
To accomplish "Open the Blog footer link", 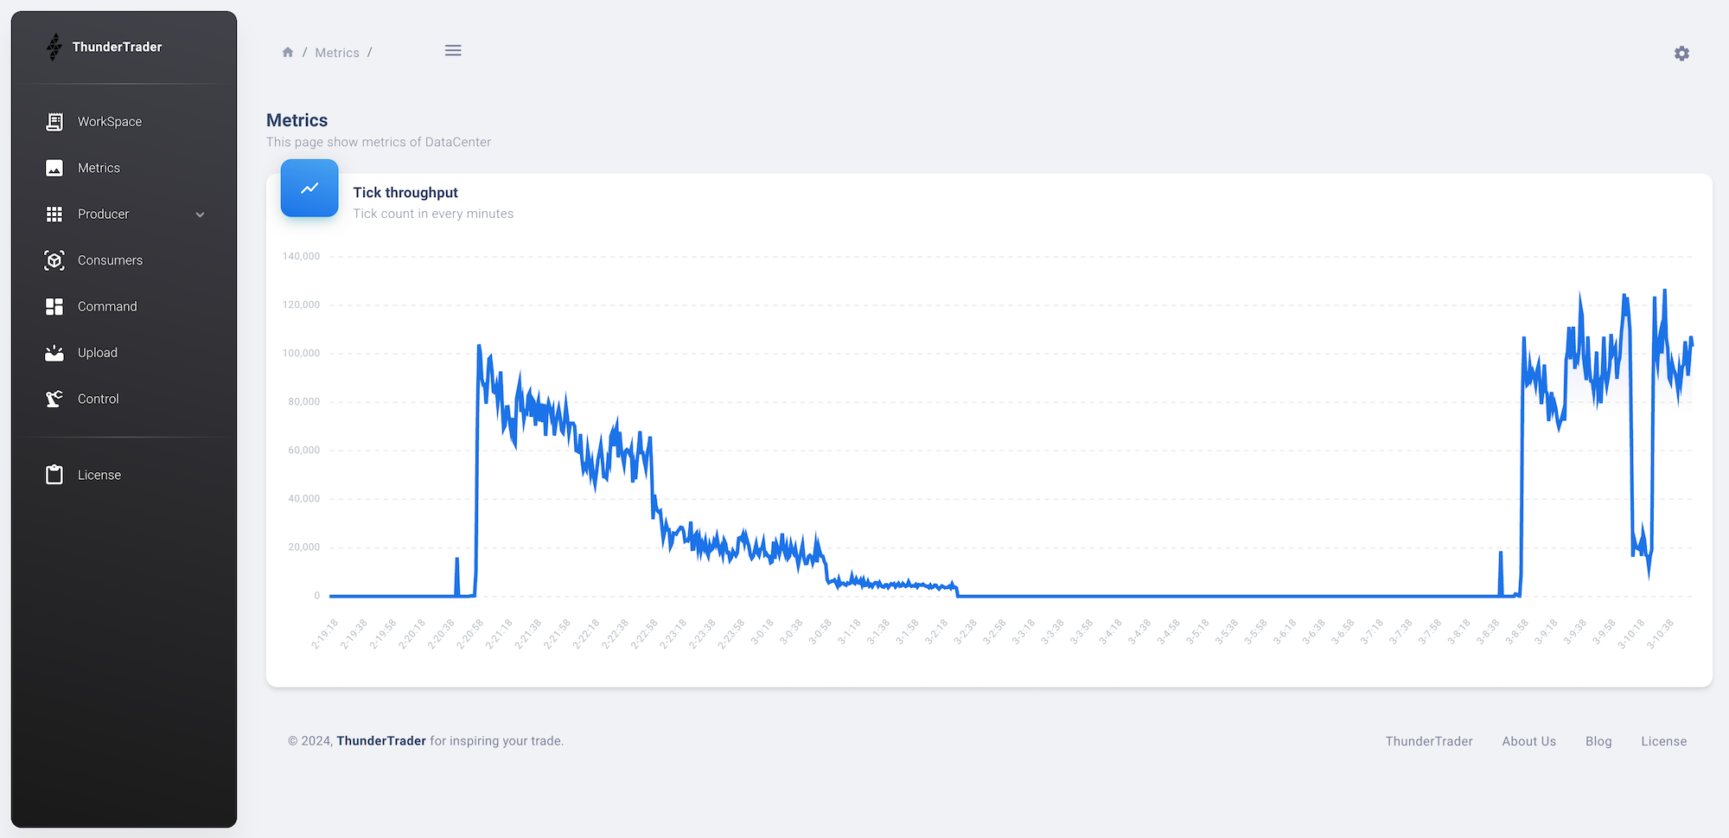I will point(1598,741).
